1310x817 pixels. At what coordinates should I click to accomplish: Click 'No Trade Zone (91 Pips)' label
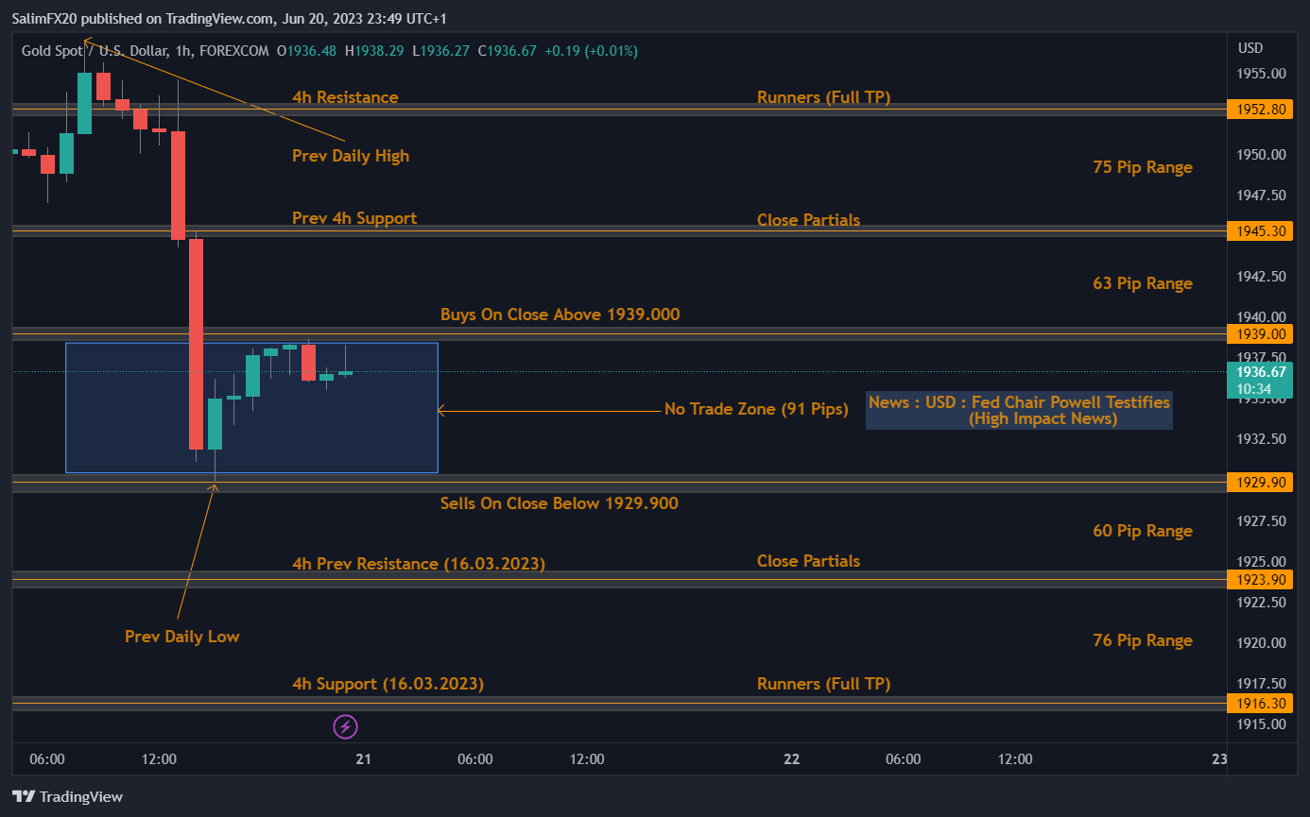click(x=756, y=409)
